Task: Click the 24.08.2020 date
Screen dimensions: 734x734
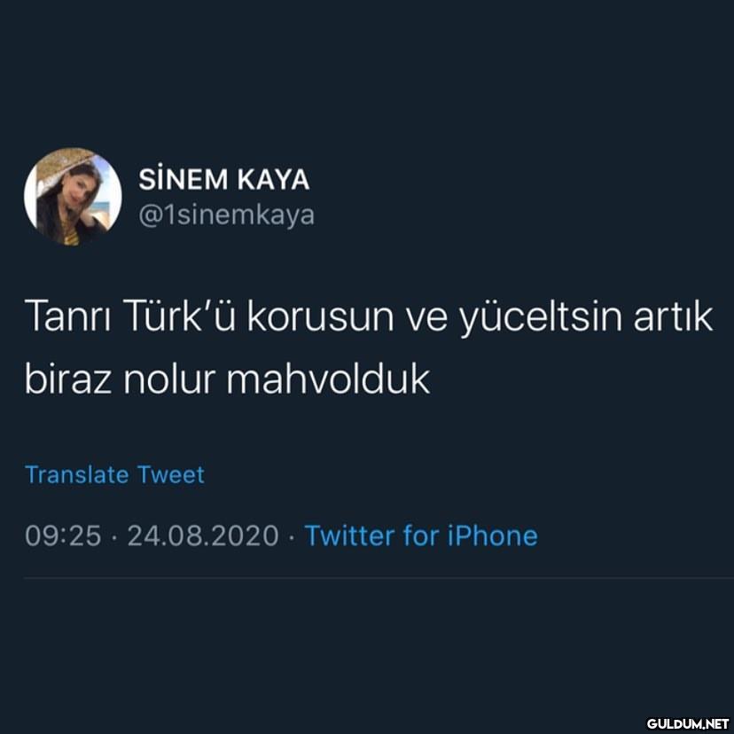Action: (x=203, y=535)
